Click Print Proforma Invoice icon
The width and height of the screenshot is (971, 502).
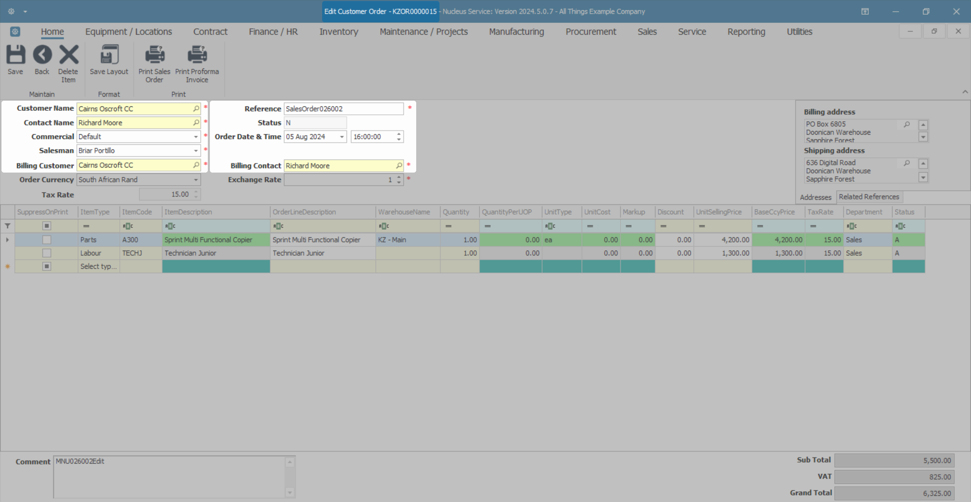pyautogui.click(x=197, y=55)
